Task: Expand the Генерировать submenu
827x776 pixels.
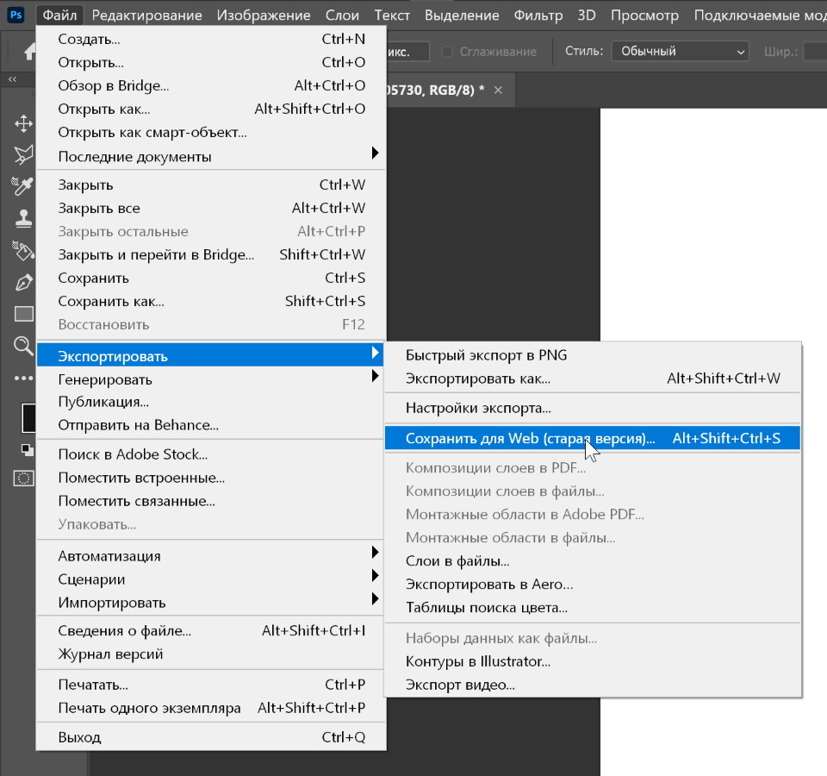Action: coord(211,379)
